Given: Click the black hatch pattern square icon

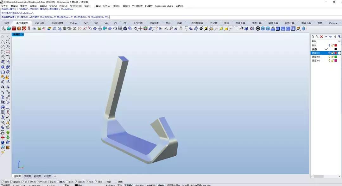Looking at the screenshot, I should tap(65, 28).
